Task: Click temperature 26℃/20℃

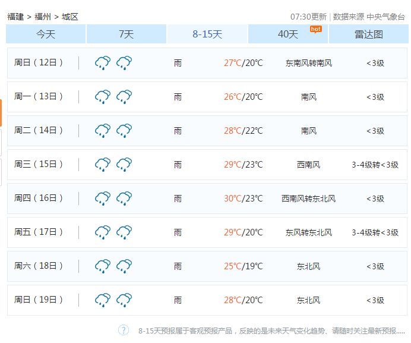Action: point(244,97)
